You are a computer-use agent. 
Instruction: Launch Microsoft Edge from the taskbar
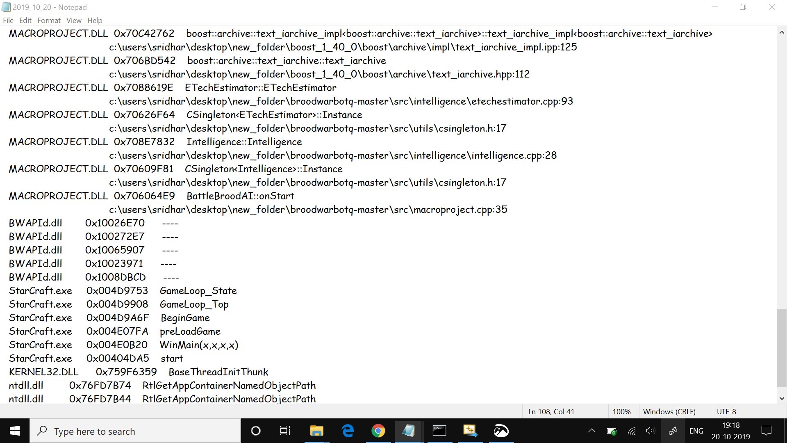click(348, 431)
